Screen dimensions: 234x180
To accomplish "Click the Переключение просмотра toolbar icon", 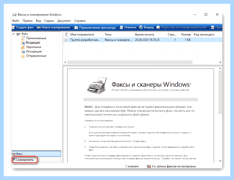I will [x=76, y=28].
